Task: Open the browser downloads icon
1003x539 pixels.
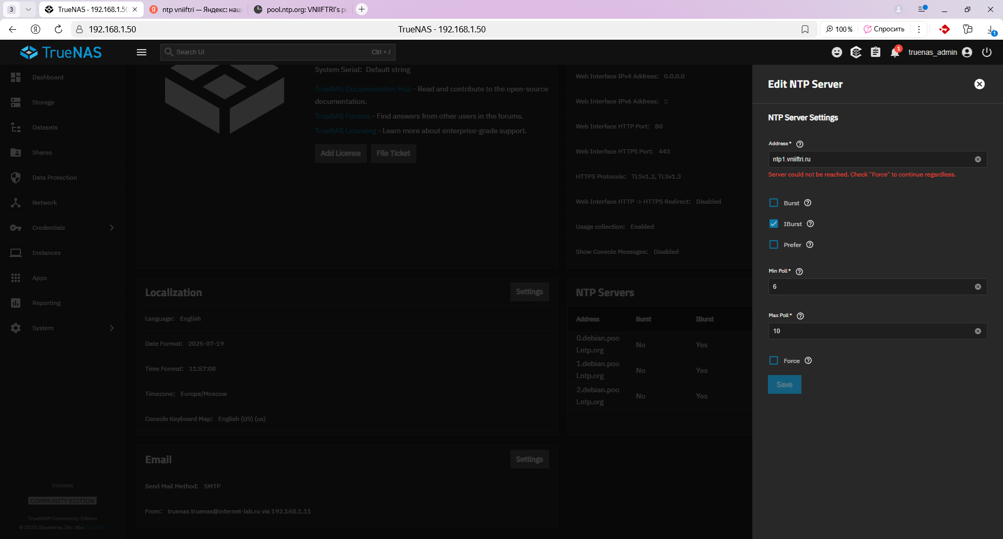Action: (x=991, y=29)
